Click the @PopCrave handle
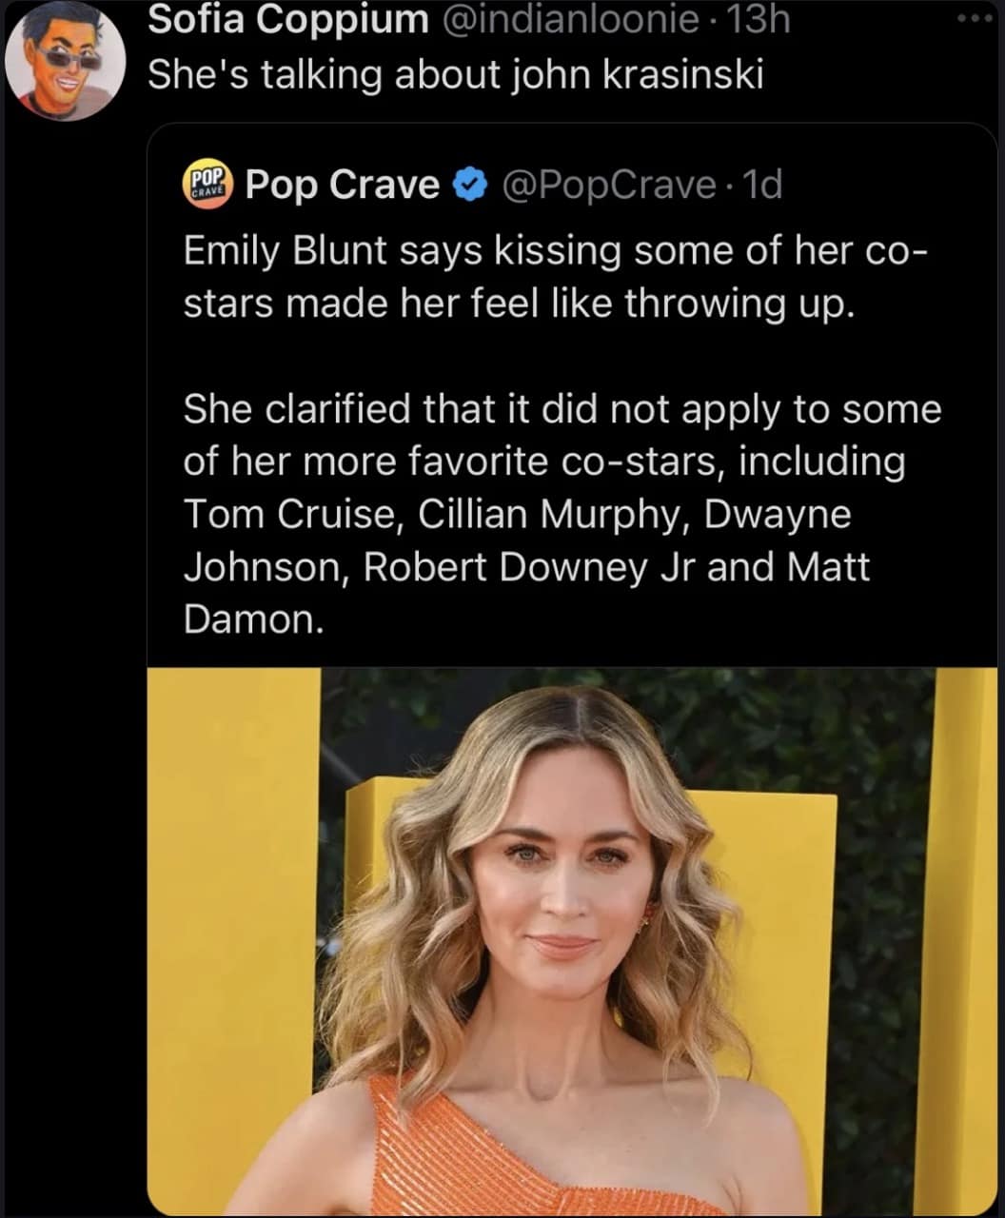This screenshot has height=1218, width=1005. (609, 185)
